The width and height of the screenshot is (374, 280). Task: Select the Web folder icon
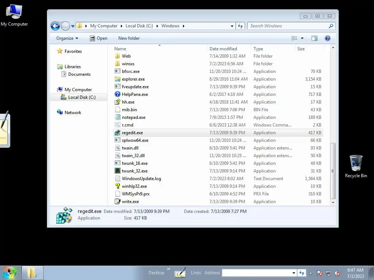click(x=117, y=56)
